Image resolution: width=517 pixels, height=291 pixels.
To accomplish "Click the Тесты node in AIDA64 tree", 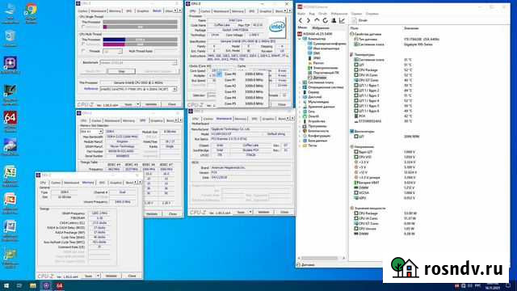I will (x=309, y=145).
